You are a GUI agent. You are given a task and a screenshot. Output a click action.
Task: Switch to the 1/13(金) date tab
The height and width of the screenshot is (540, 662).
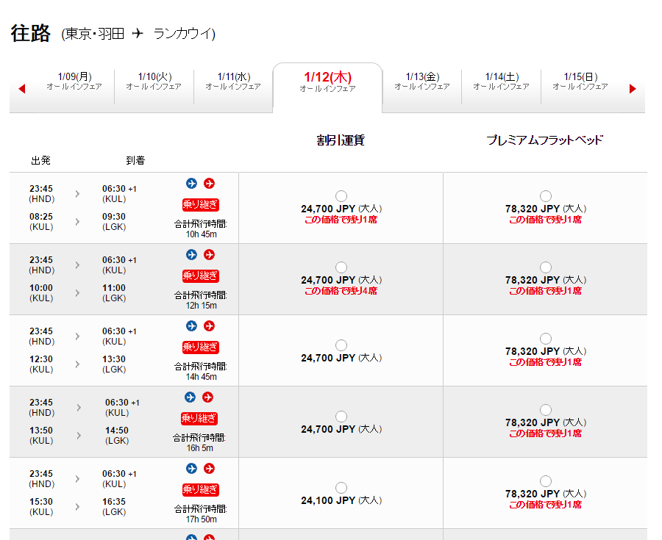[422, 81]
